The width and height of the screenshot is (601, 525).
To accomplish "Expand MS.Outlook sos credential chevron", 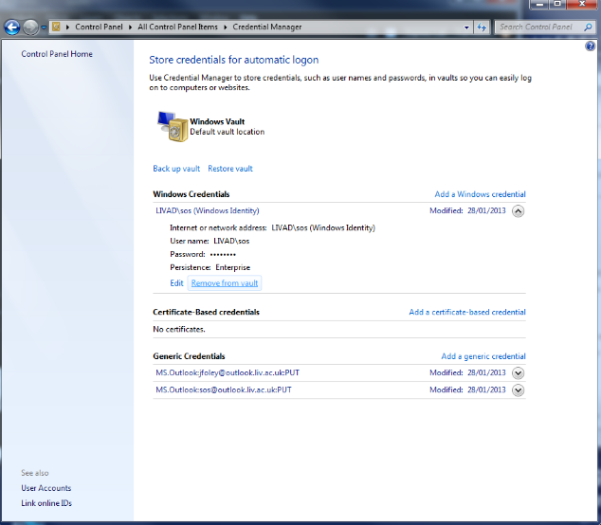I will point(518,390).
